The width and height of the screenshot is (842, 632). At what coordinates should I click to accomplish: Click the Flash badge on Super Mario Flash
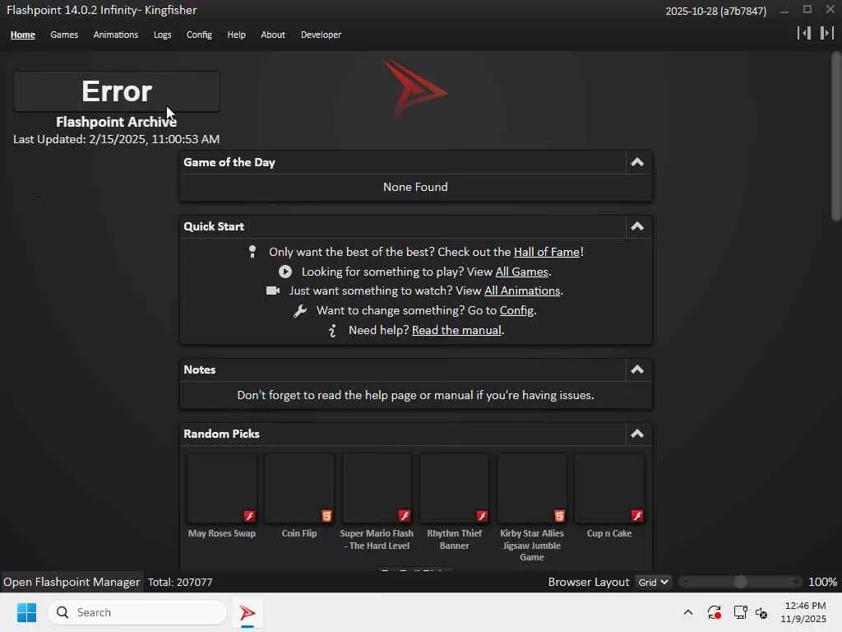(x=405, y=516)
